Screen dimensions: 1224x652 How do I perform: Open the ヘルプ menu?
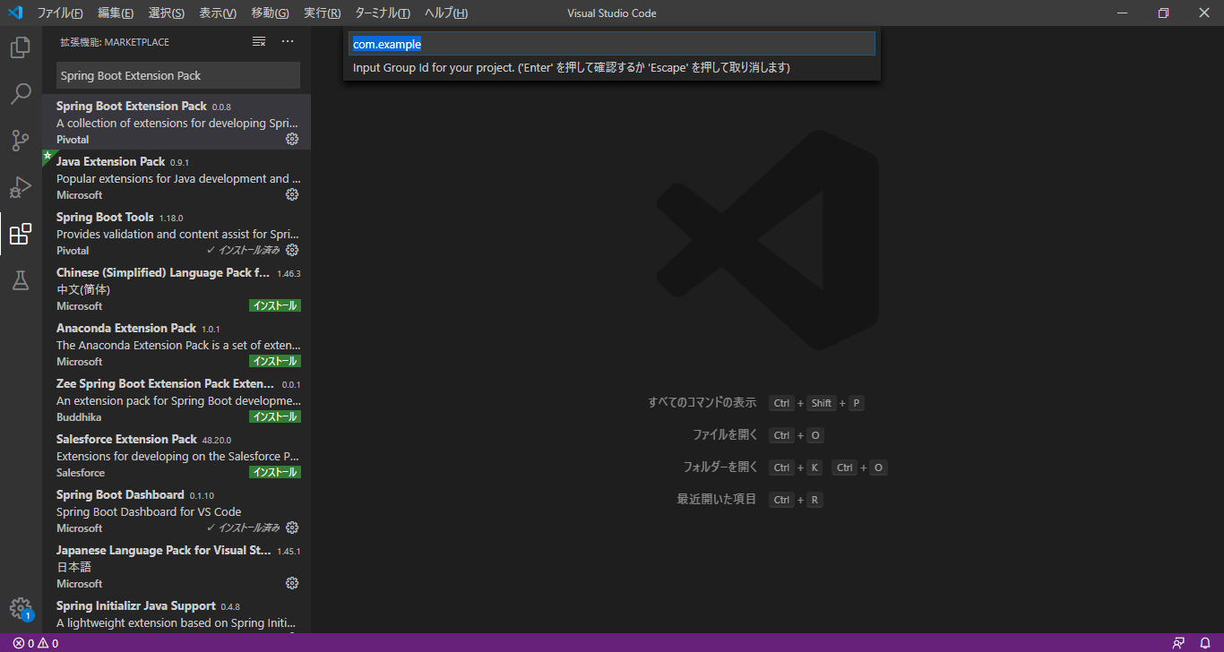(446, 13)
